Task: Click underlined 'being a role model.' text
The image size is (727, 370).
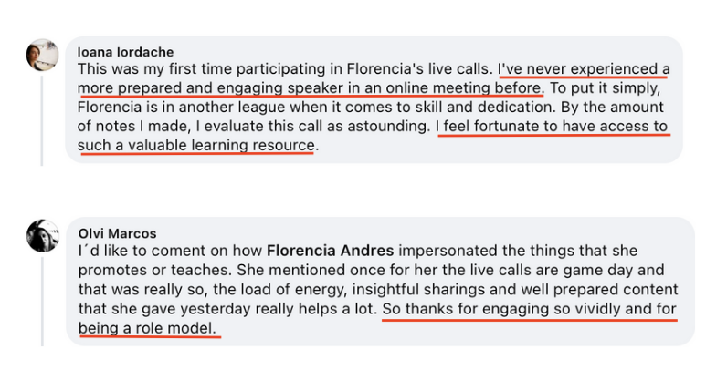Action: pos(147,328)
